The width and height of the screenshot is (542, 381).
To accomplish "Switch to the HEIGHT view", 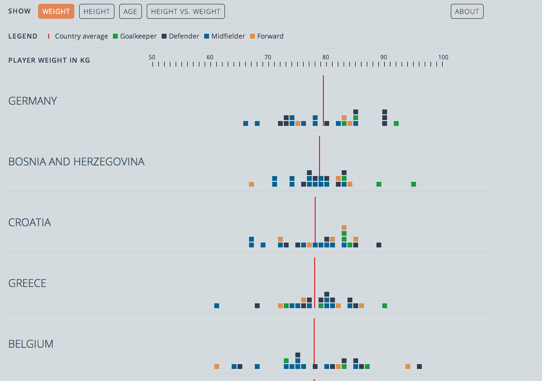I will 97,12.
